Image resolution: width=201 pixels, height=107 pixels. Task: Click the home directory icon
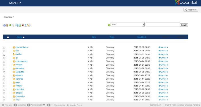(7, 25)
